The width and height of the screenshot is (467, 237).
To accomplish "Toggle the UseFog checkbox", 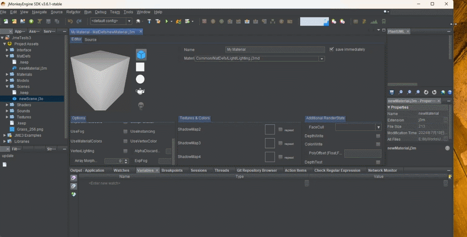I will tap(125, 131).
